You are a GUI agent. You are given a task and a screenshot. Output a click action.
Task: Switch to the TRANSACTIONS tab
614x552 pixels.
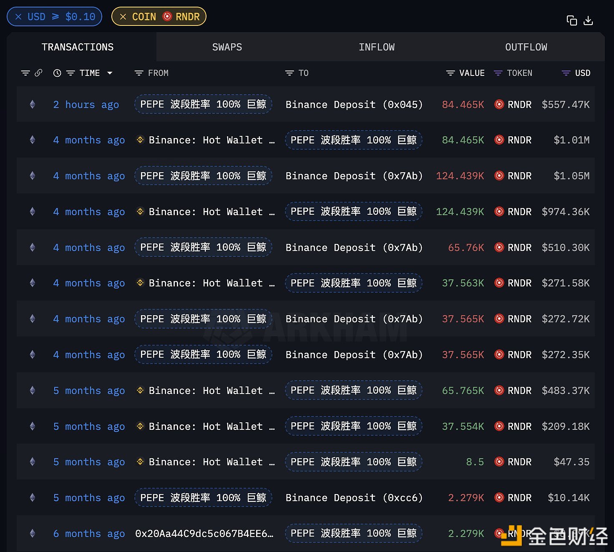coord(78,47)
